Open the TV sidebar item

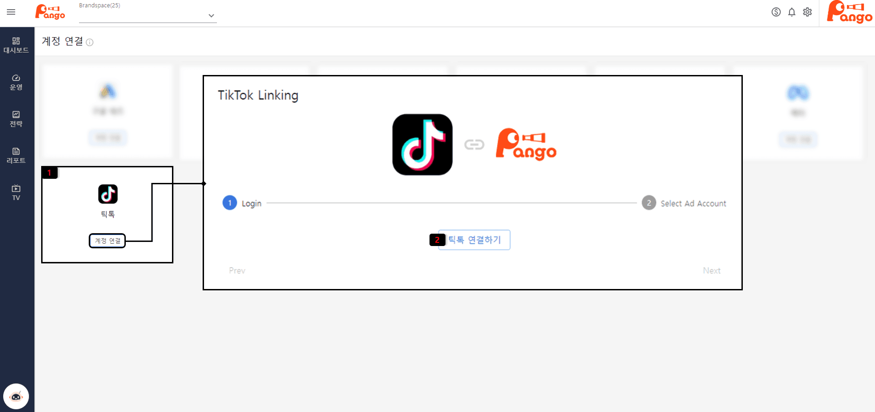coord(16,193)
